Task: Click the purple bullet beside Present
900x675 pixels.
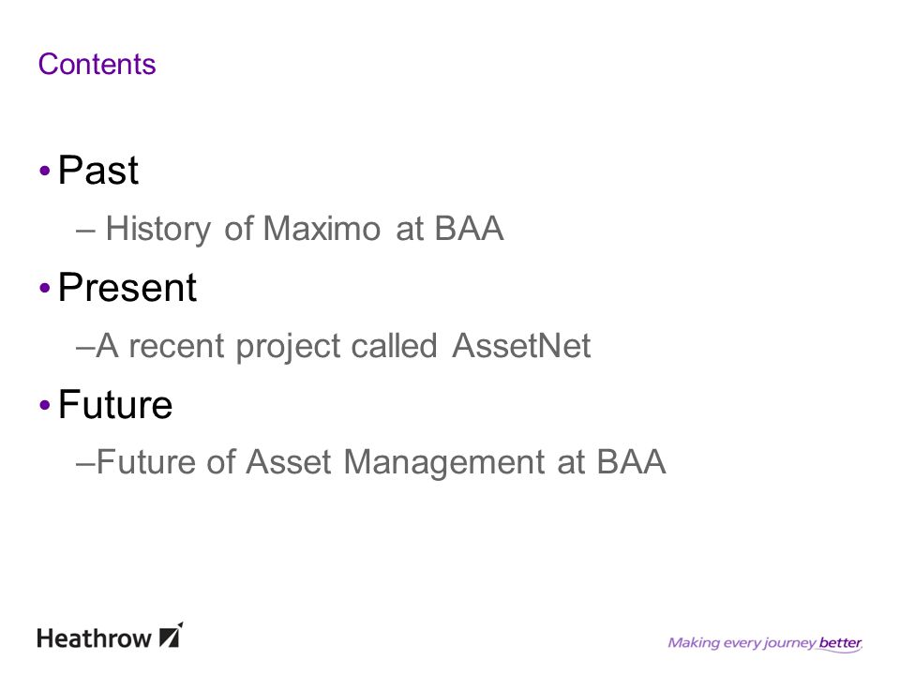Action: pyautogui.click(x=45, y=288)
